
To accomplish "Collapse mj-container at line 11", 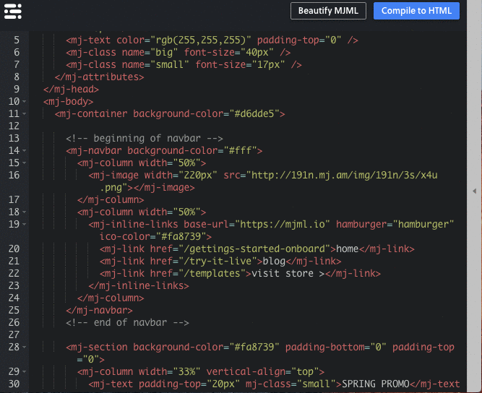I will [25, 114].
